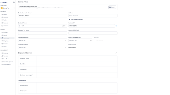Click Add reminder
The width and height of the screenshot is (170, 95).
(x=99, y=40)
